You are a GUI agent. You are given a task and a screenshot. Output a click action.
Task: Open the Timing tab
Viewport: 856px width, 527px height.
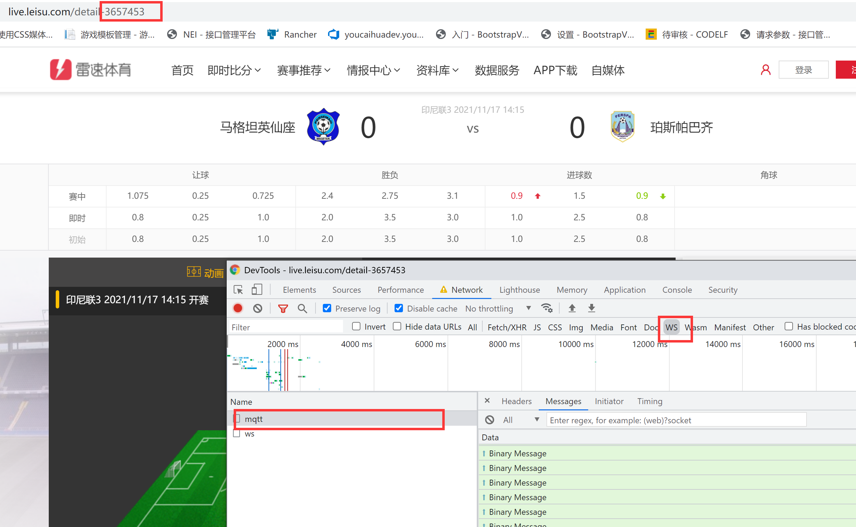649,401
